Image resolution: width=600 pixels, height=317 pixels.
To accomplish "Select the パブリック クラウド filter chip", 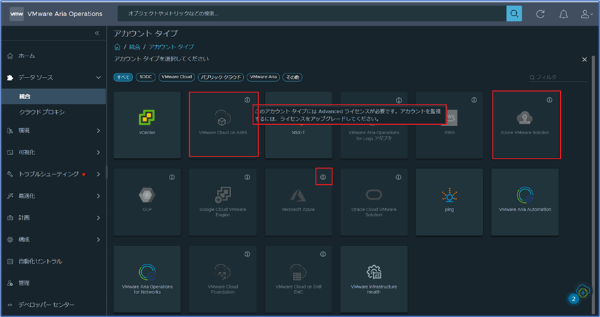I will 221,77.
